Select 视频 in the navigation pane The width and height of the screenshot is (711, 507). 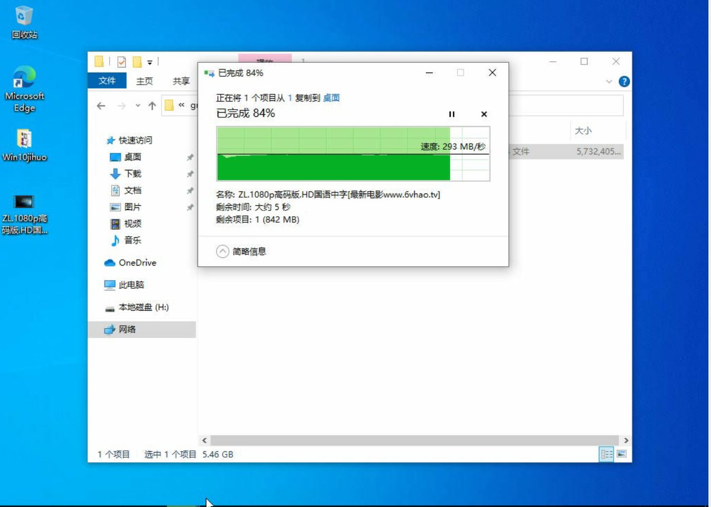(132, 223)
